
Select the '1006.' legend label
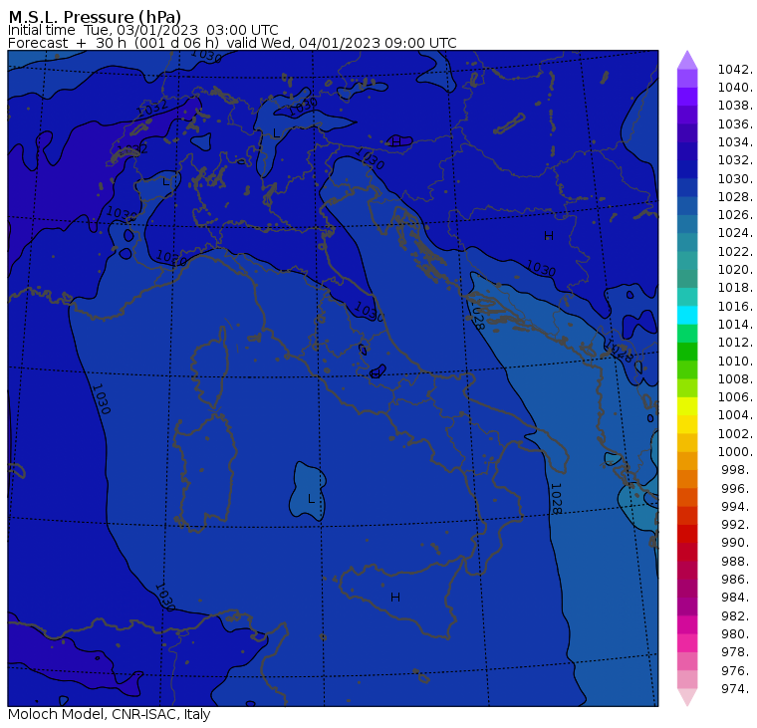coord(735,396)
